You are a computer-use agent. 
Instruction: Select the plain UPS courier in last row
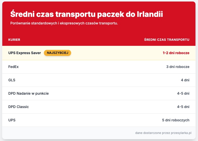coord(12,120)
